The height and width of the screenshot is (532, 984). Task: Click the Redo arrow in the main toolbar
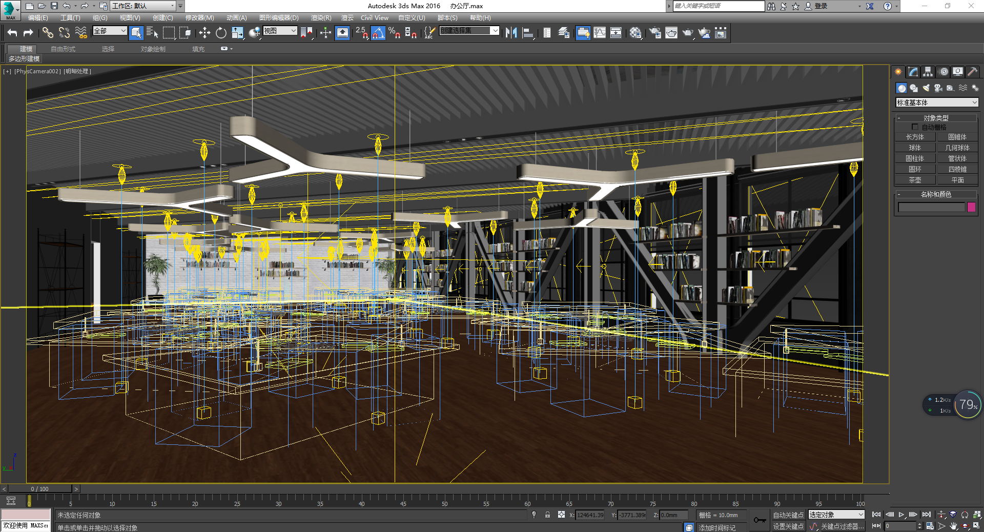(28, 33)
